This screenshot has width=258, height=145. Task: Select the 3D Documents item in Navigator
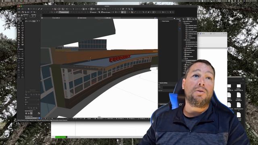pyautogui.click(x=189, y=56)
